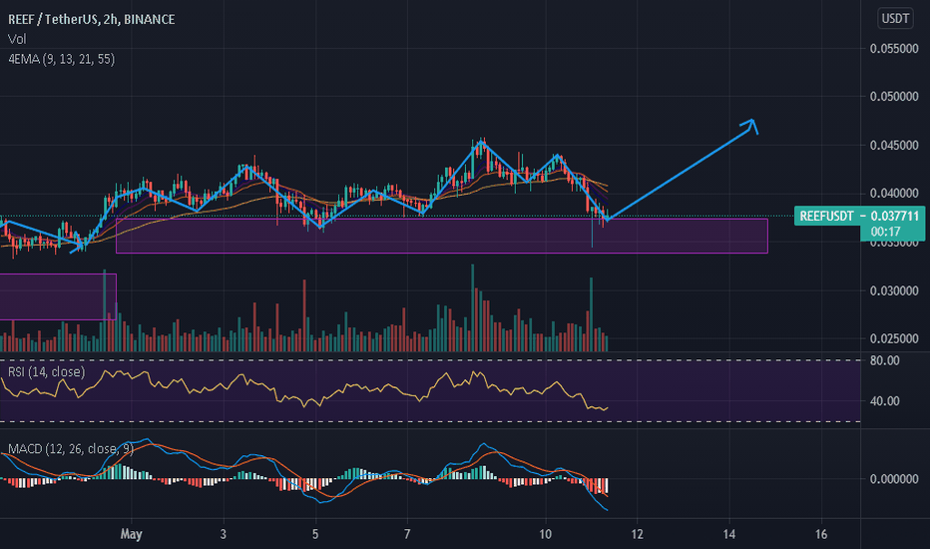Open the 4EMA (9, 13, 21, 55) indicator legend

(62, 59)
